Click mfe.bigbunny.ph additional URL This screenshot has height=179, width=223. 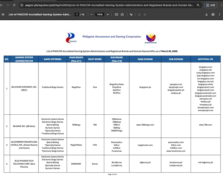click(x=205, y=162)
